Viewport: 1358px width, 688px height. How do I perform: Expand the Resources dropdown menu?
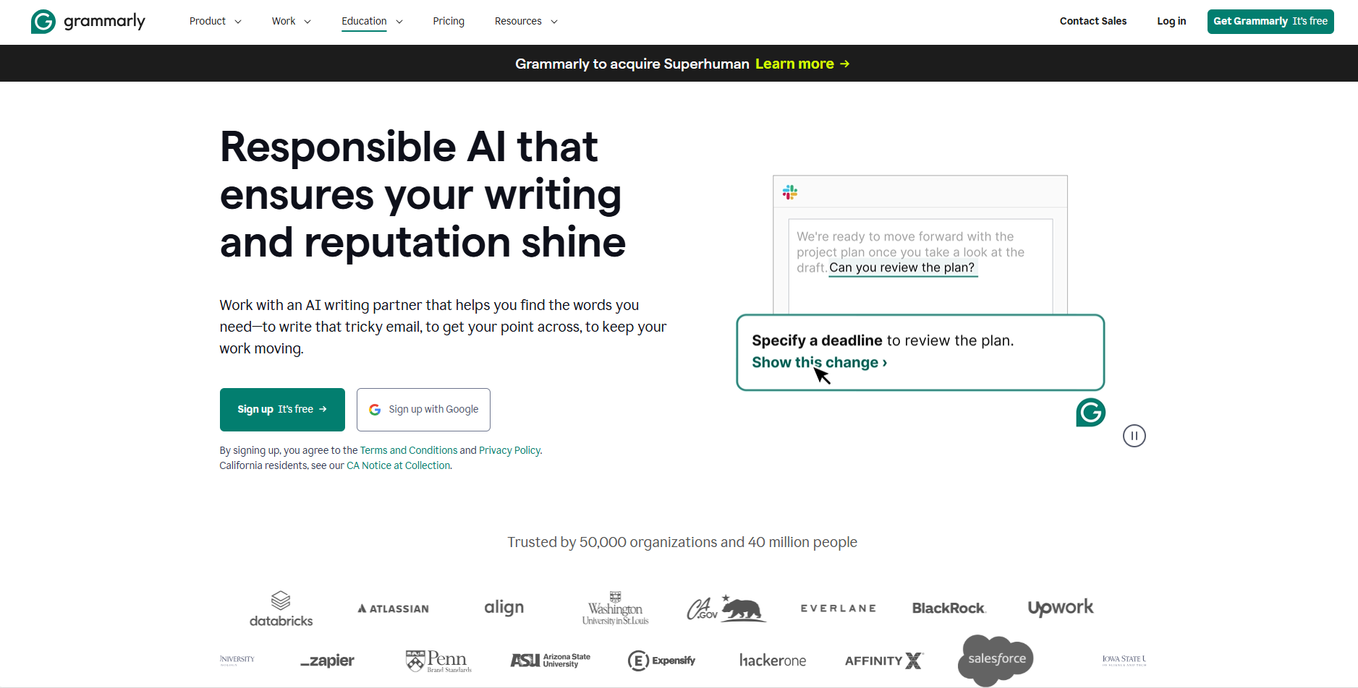(x=526, y=22)
